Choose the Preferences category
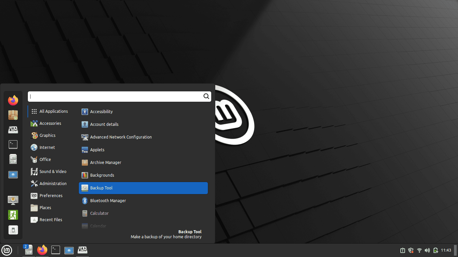The image size is (458, 257). 52,196
